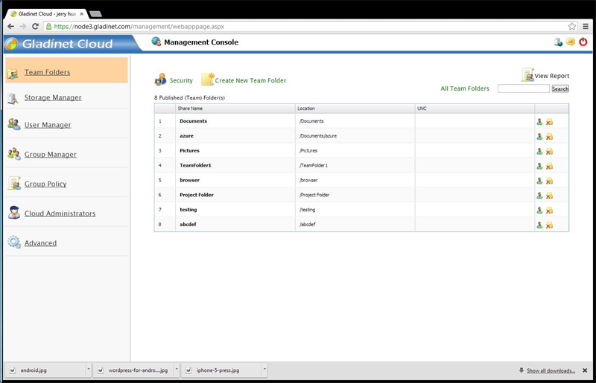Delete the testing team folder
The height and width of the screenshot is (383, 596).
coord(549,210)
